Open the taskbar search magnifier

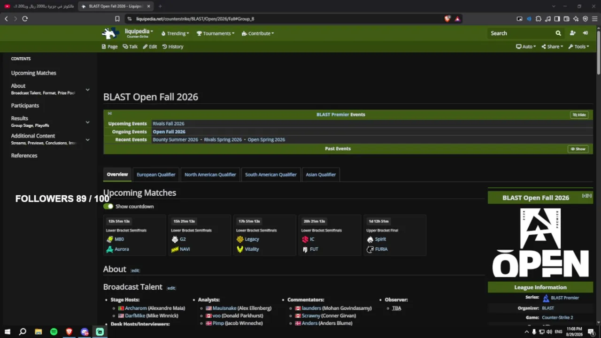(x=23, y=332)
